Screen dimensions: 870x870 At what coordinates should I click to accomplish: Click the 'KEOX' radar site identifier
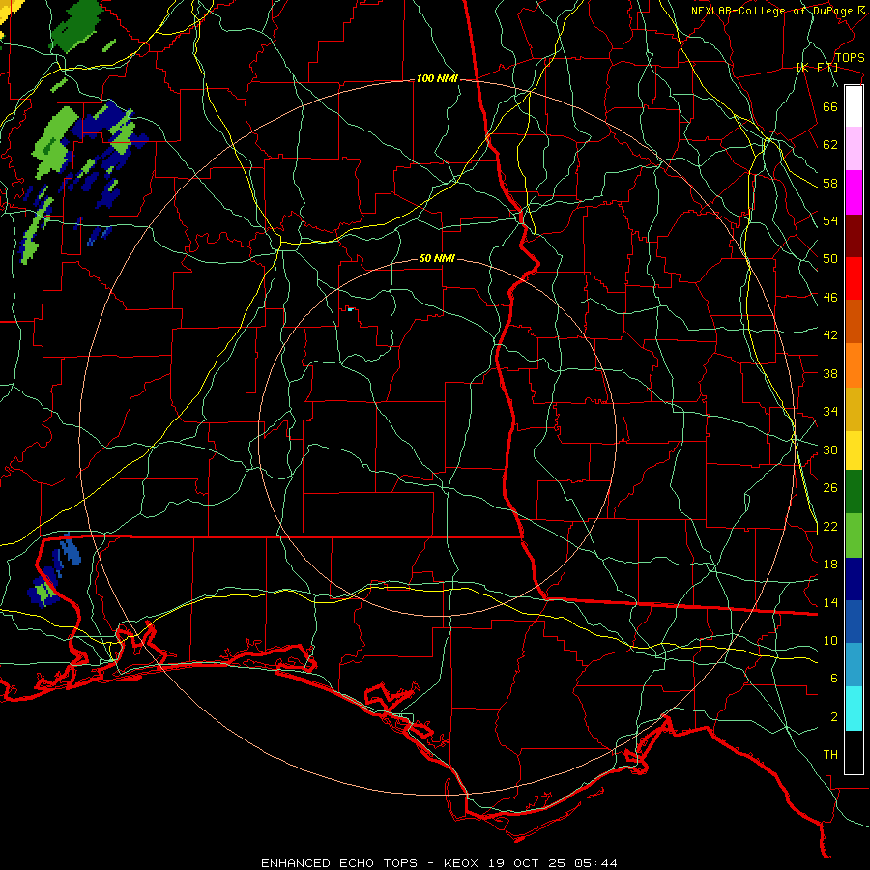(x=462, y=863)
